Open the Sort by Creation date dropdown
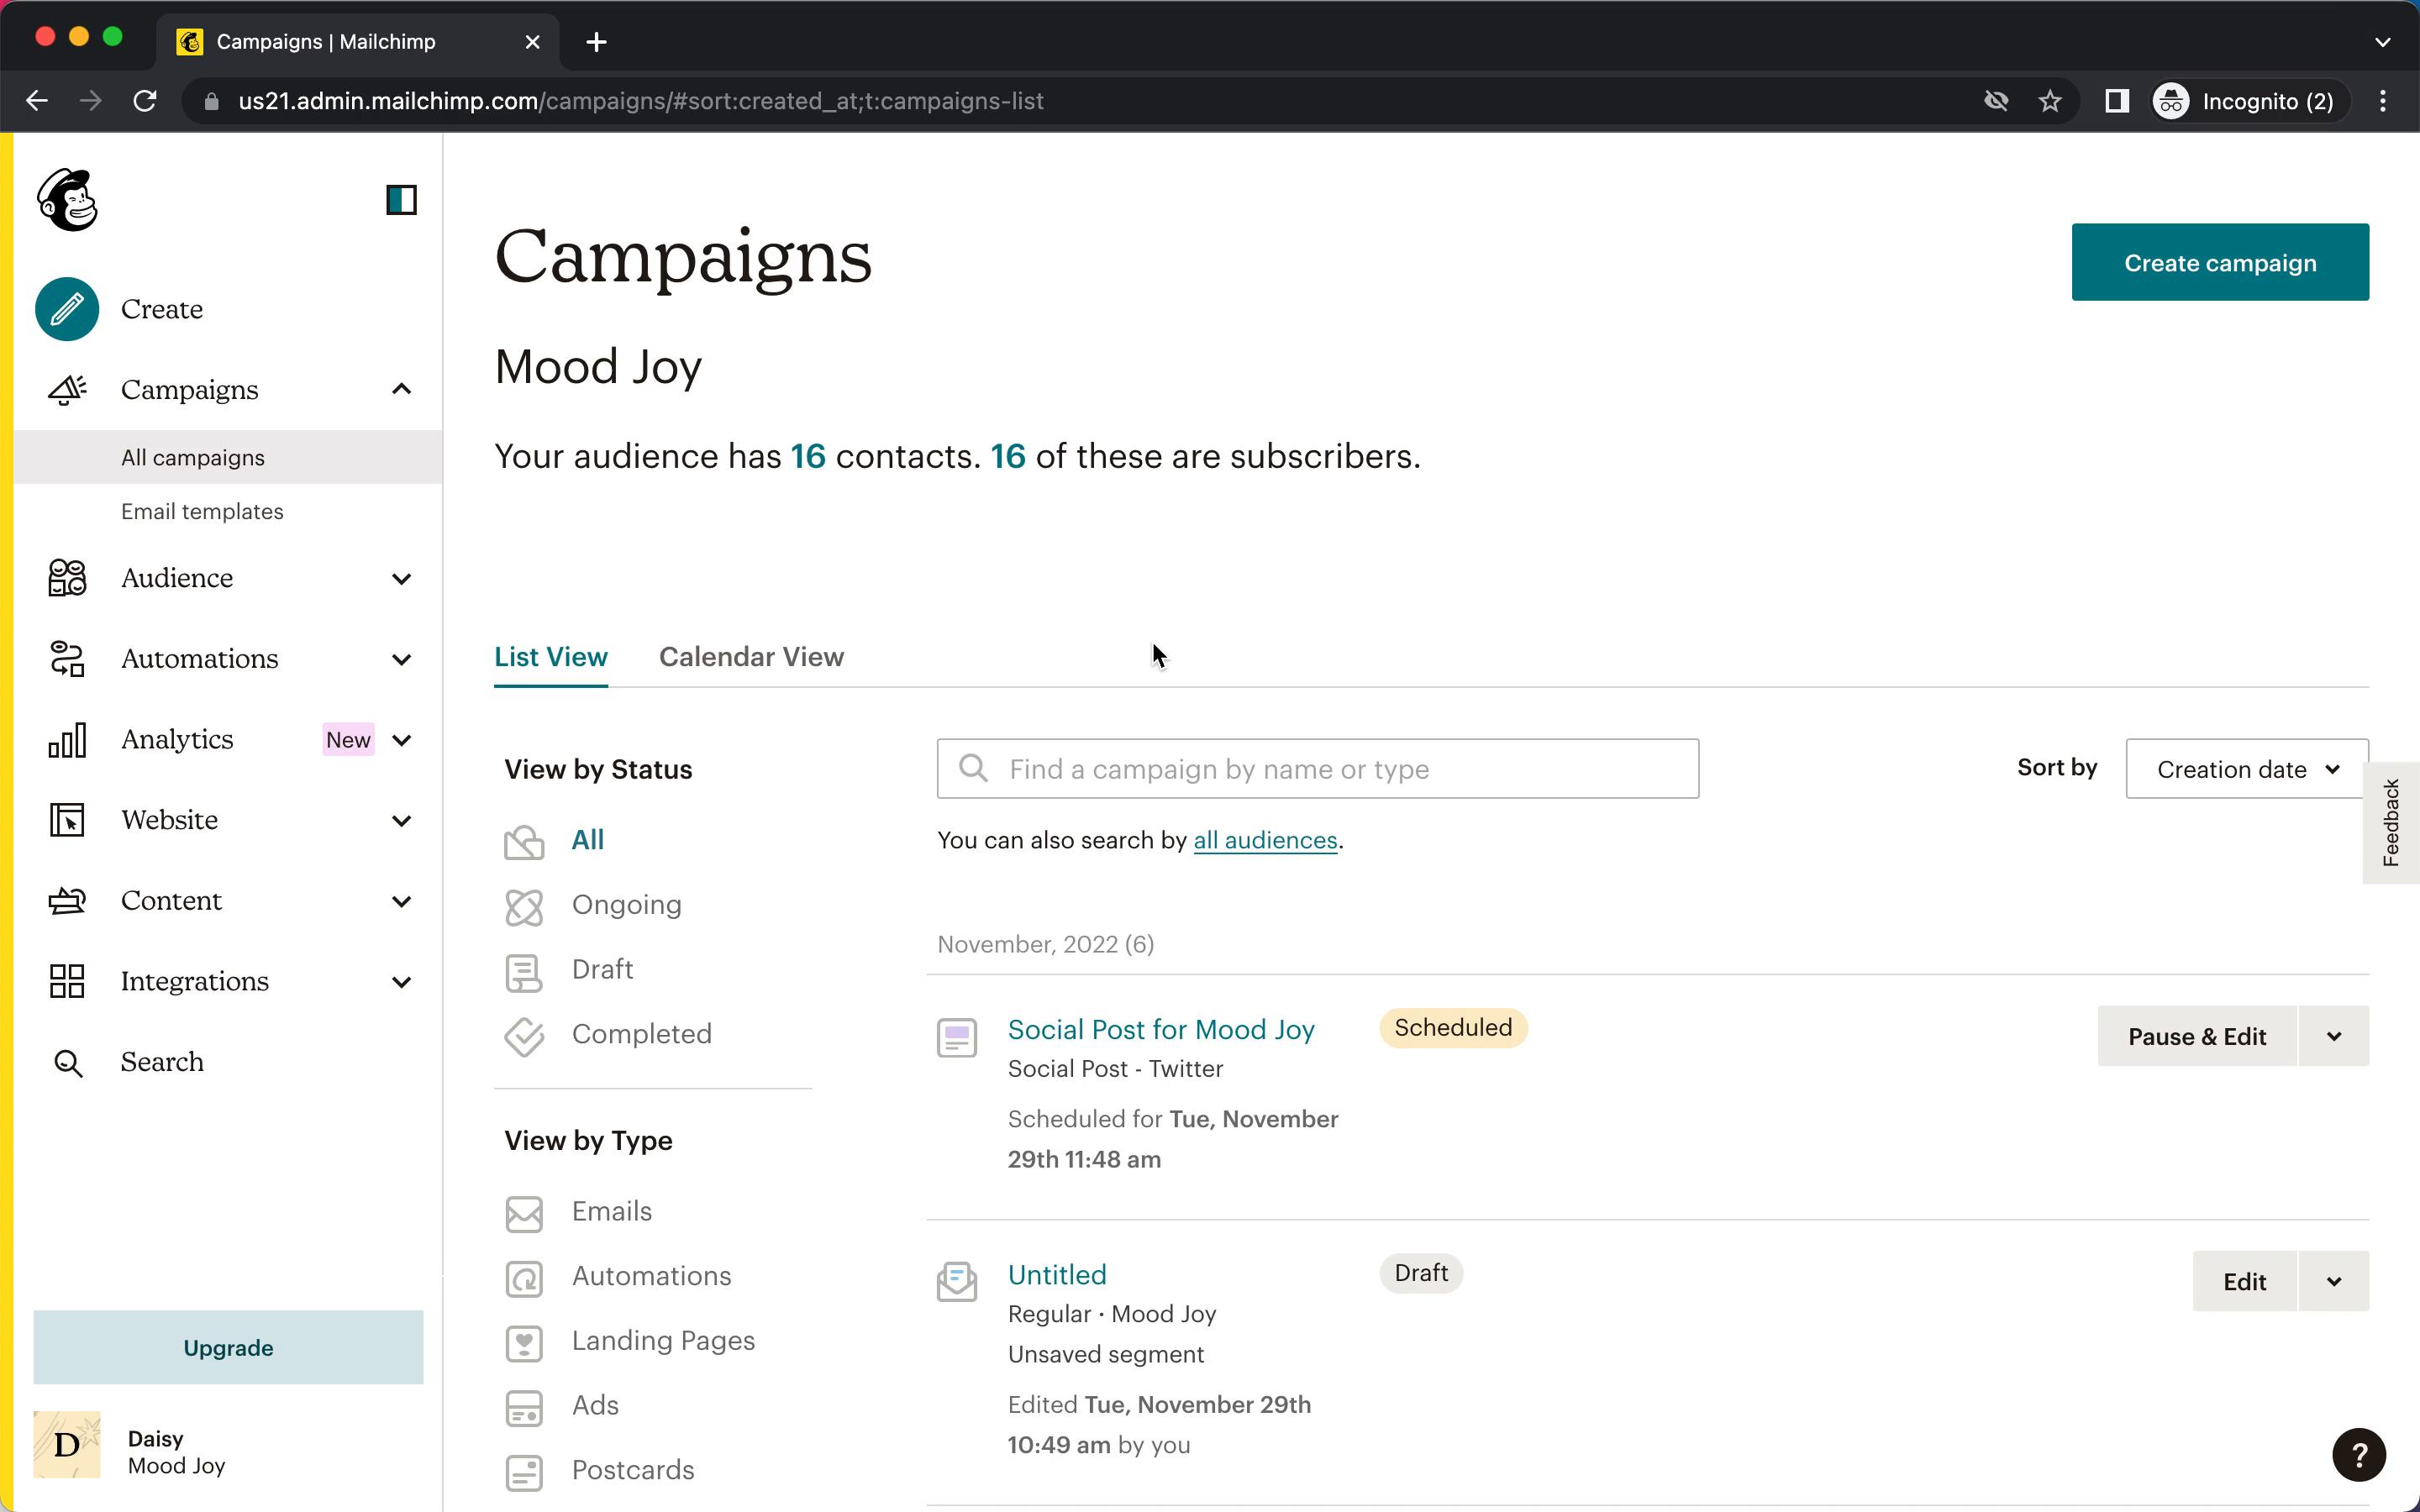2420x1512 pixels. [2246, 769]
